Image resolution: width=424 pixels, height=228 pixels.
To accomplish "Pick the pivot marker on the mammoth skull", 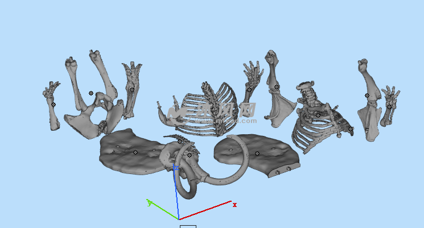I will (190, 155).
